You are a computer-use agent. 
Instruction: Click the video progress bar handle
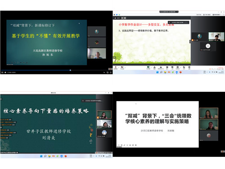[70, 70]
